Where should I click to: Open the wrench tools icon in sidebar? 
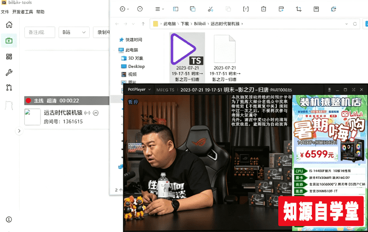click(x=9, y=72)
